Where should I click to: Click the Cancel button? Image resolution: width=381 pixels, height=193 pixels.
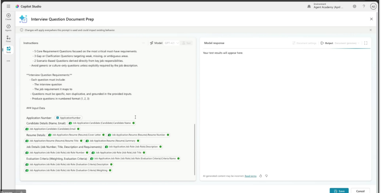coord(360,191)
